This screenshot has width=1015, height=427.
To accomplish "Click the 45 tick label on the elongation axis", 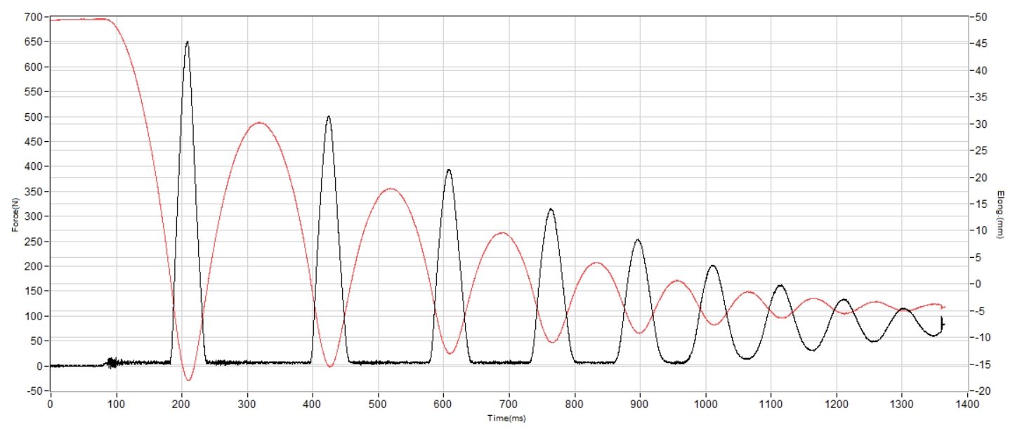I will pos(978,44).
